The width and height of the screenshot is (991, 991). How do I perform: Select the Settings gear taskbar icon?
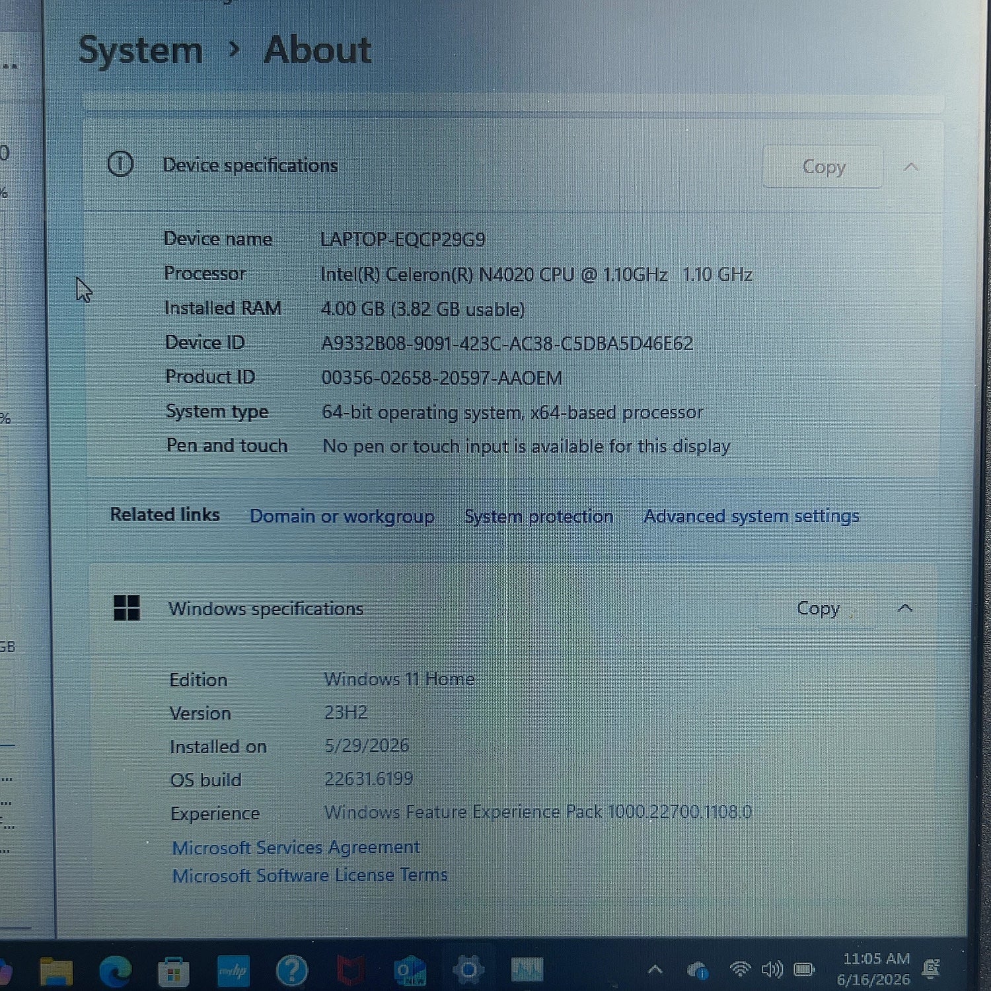468,970
